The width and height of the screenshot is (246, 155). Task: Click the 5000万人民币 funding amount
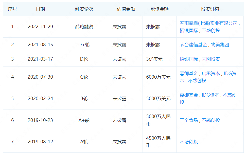[158, 120]
